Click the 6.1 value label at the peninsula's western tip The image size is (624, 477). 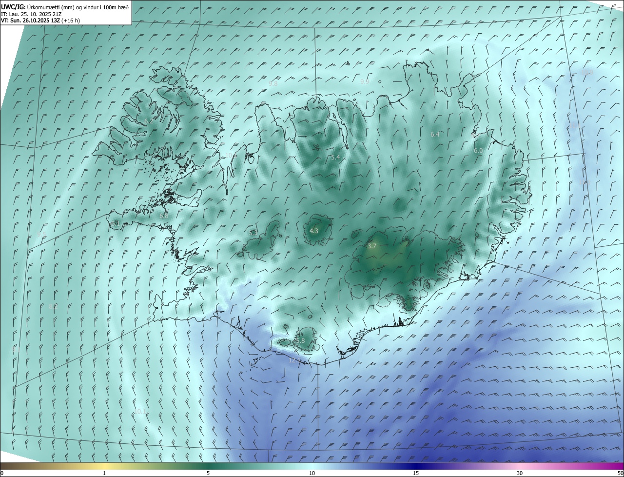coord(115,223)
